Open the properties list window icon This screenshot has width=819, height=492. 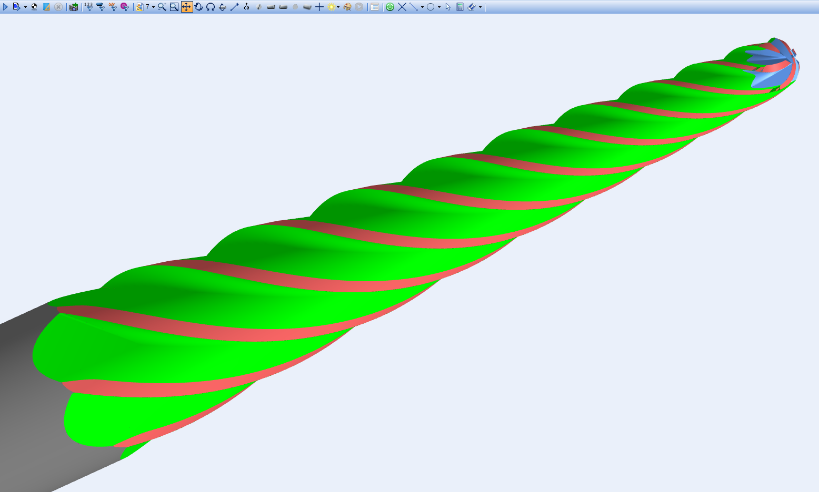tap(375, 7)
